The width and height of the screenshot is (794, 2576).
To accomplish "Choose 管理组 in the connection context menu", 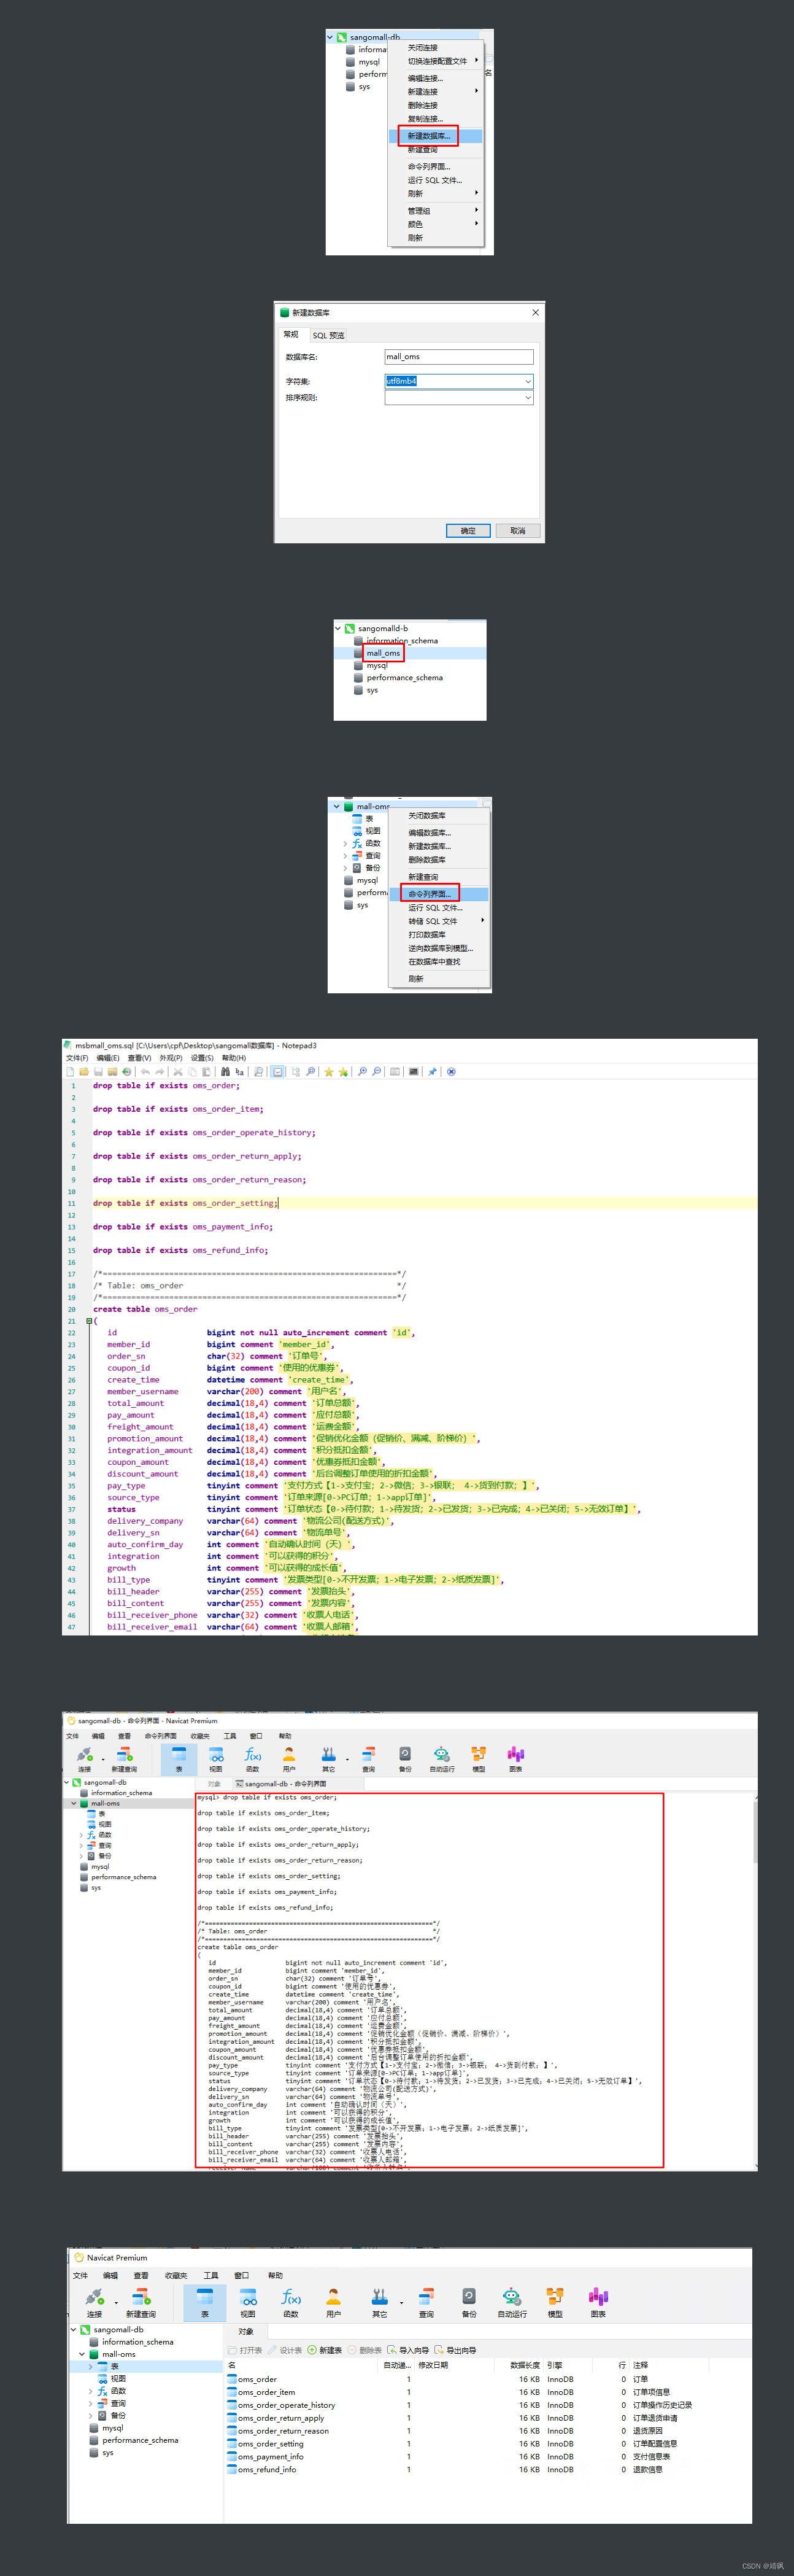I will coord(436,211).
